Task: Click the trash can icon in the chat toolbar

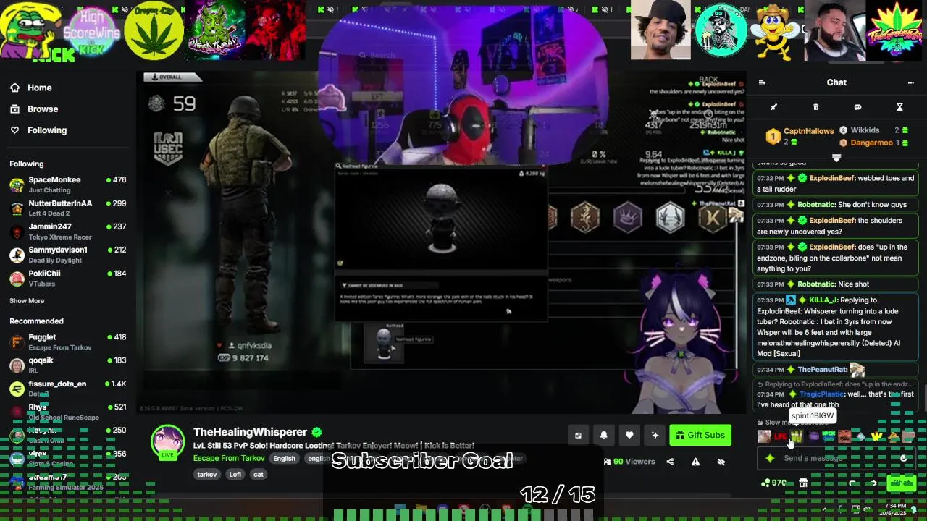Action: 815,107
